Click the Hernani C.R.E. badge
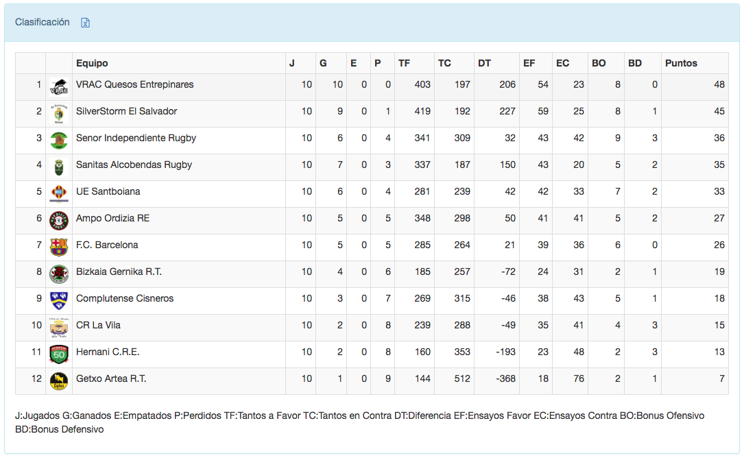The image size is (744, 458). (59, 354)
